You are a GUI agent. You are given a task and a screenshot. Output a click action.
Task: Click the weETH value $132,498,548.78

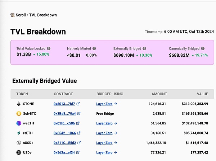coord(195,123)
